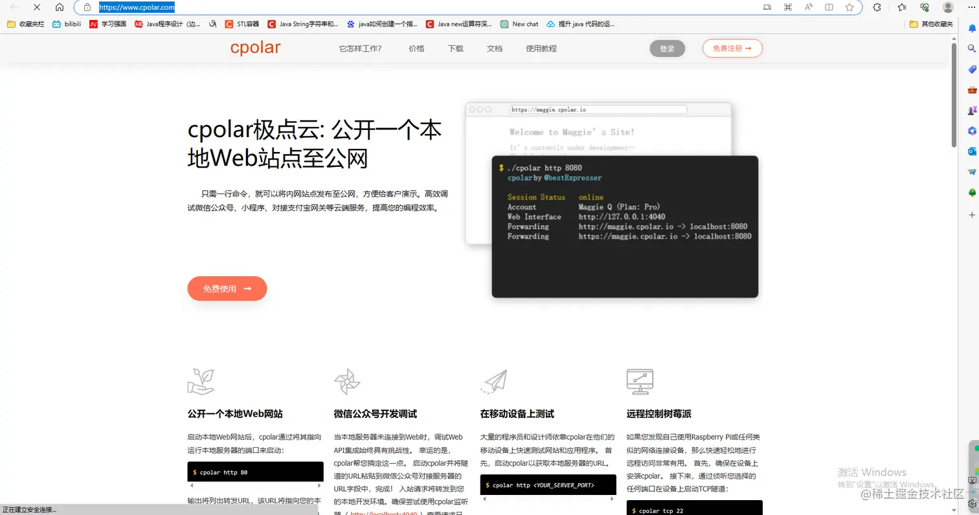The height and width of the screenshot is (515, 979).
Task: Open bilibili bookmark
Action: (x=67, y=24)
